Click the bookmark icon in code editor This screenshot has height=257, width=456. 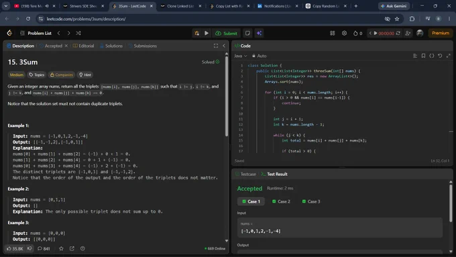(423, 56)
